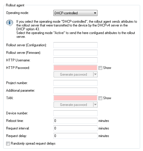Focus the Rollout server (Configuration) field

75,45
